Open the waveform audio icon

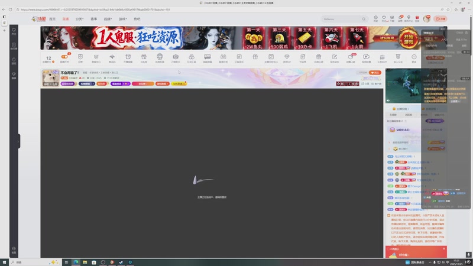[x=112, y=58]
